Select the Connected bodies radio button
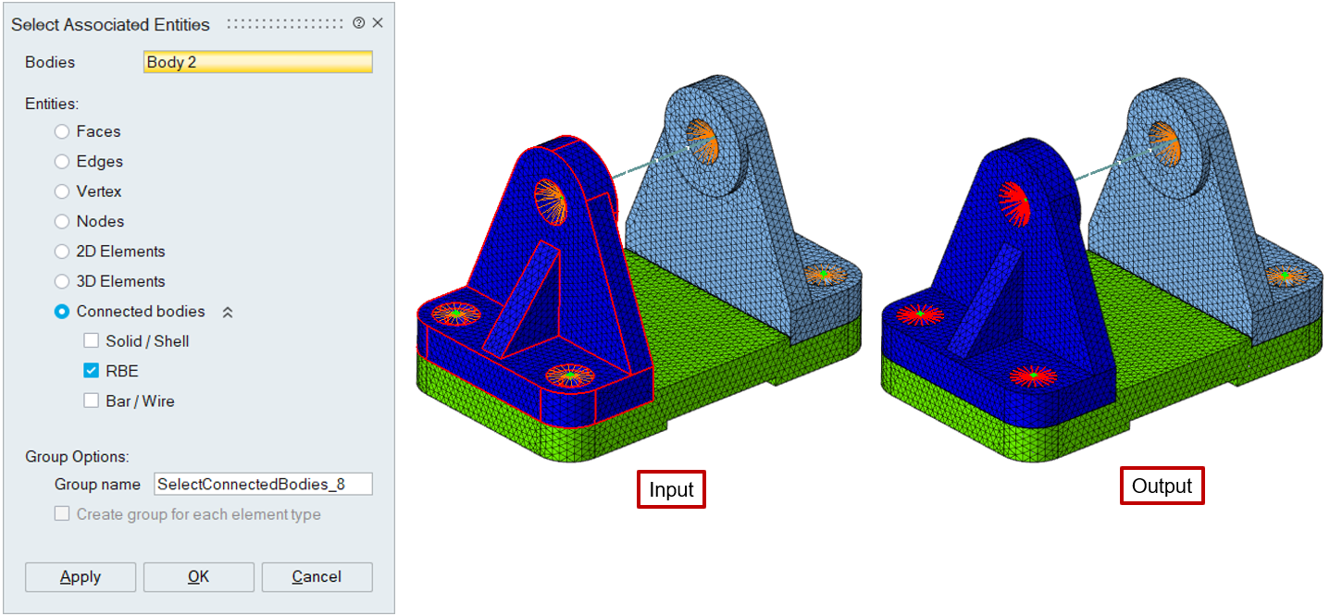 (62, 312)
